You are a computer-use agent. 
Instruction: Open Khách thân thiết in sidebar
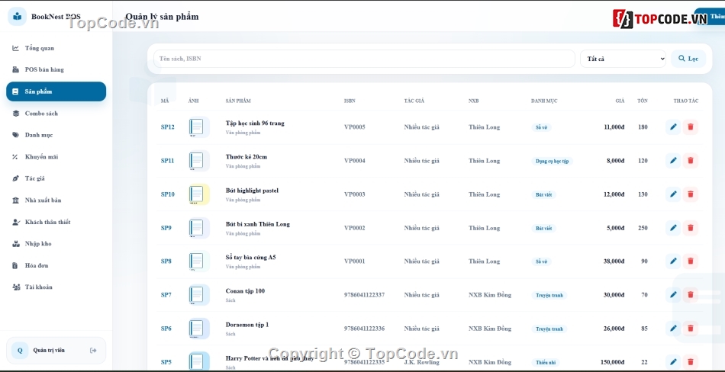[x=56, y=222]
